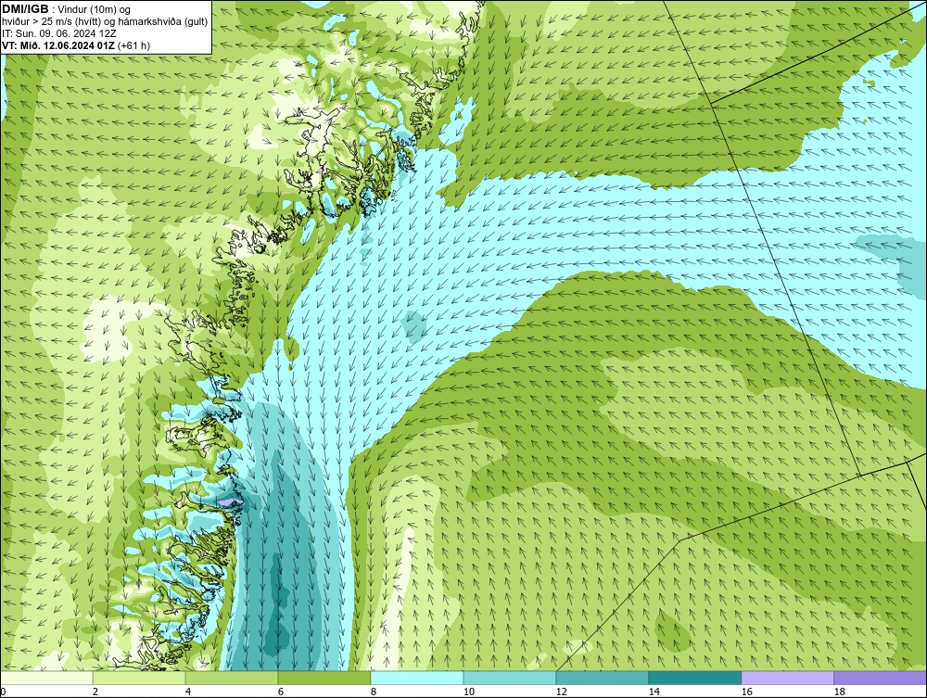This screenshot has height=698, width=927.
Task: Click the 'IT: Sun. 09. 06. 2024 12Z' line
Action: tap(59, 33)
